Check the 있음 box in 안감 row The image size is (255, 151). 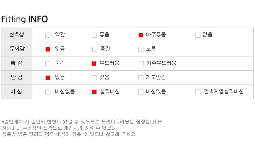coord(94,78)
